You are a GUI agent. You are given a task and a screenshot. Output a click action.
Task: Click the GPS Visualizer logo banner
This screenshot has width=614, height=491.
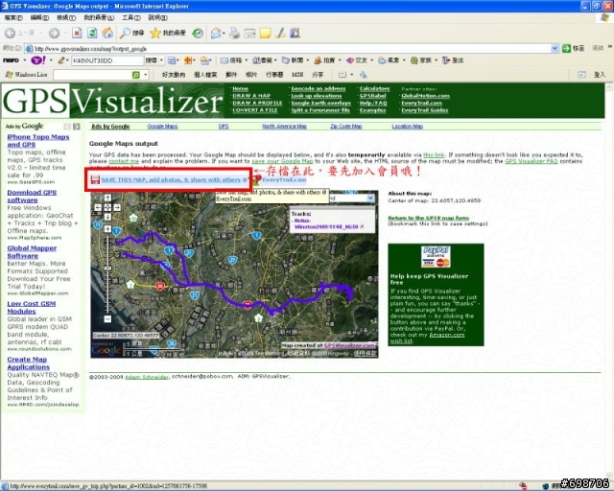(113, 101)
